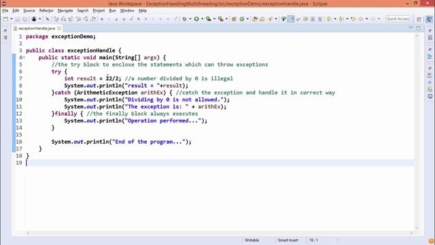Open the New wizard dropdown arrow

[x=12, y=19]
